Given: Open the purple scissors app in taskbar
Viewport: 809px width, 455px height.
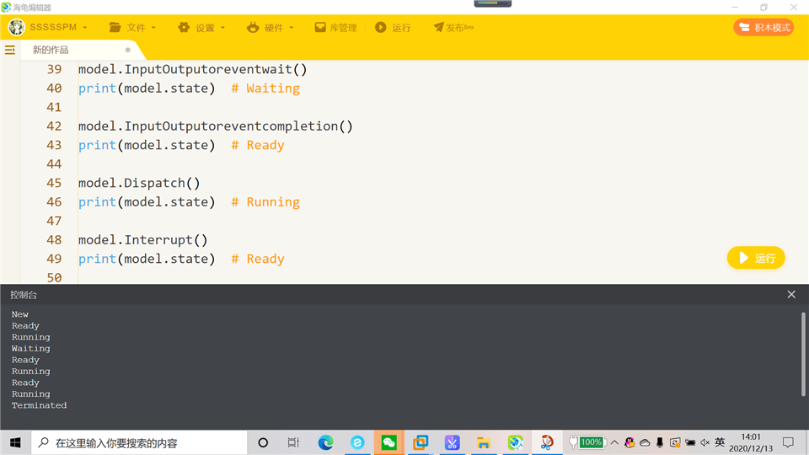Looking at the screenshot, I should (452, 442).
